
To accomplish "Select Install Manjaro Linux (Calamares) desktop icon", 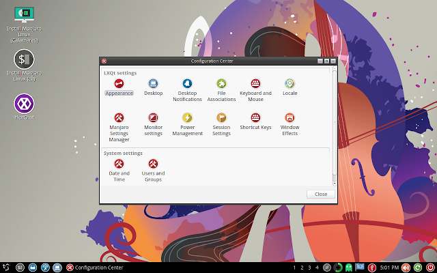I will tap(25, 25).
